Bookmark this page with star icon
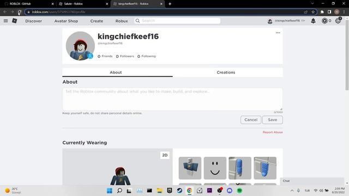The image size is (349, 196). click(x=313, y=12)
